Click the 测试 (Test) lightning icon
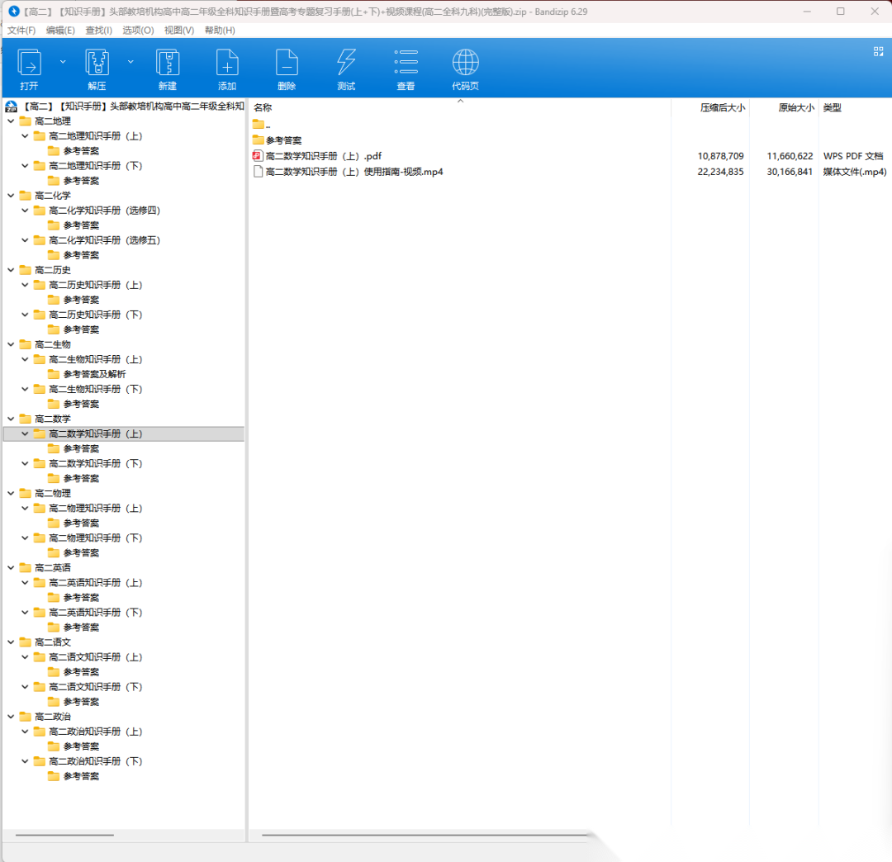Viewport: 892px width, 862px height. [x=346, y=64]
